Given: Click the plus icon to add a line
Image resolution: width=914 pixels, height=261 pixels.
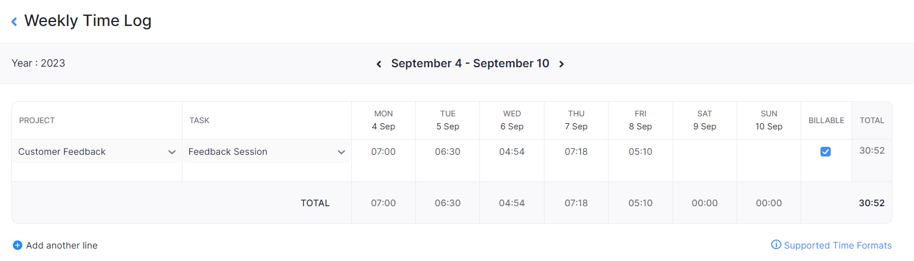Looking at the screenshot, I should [18, 245].
